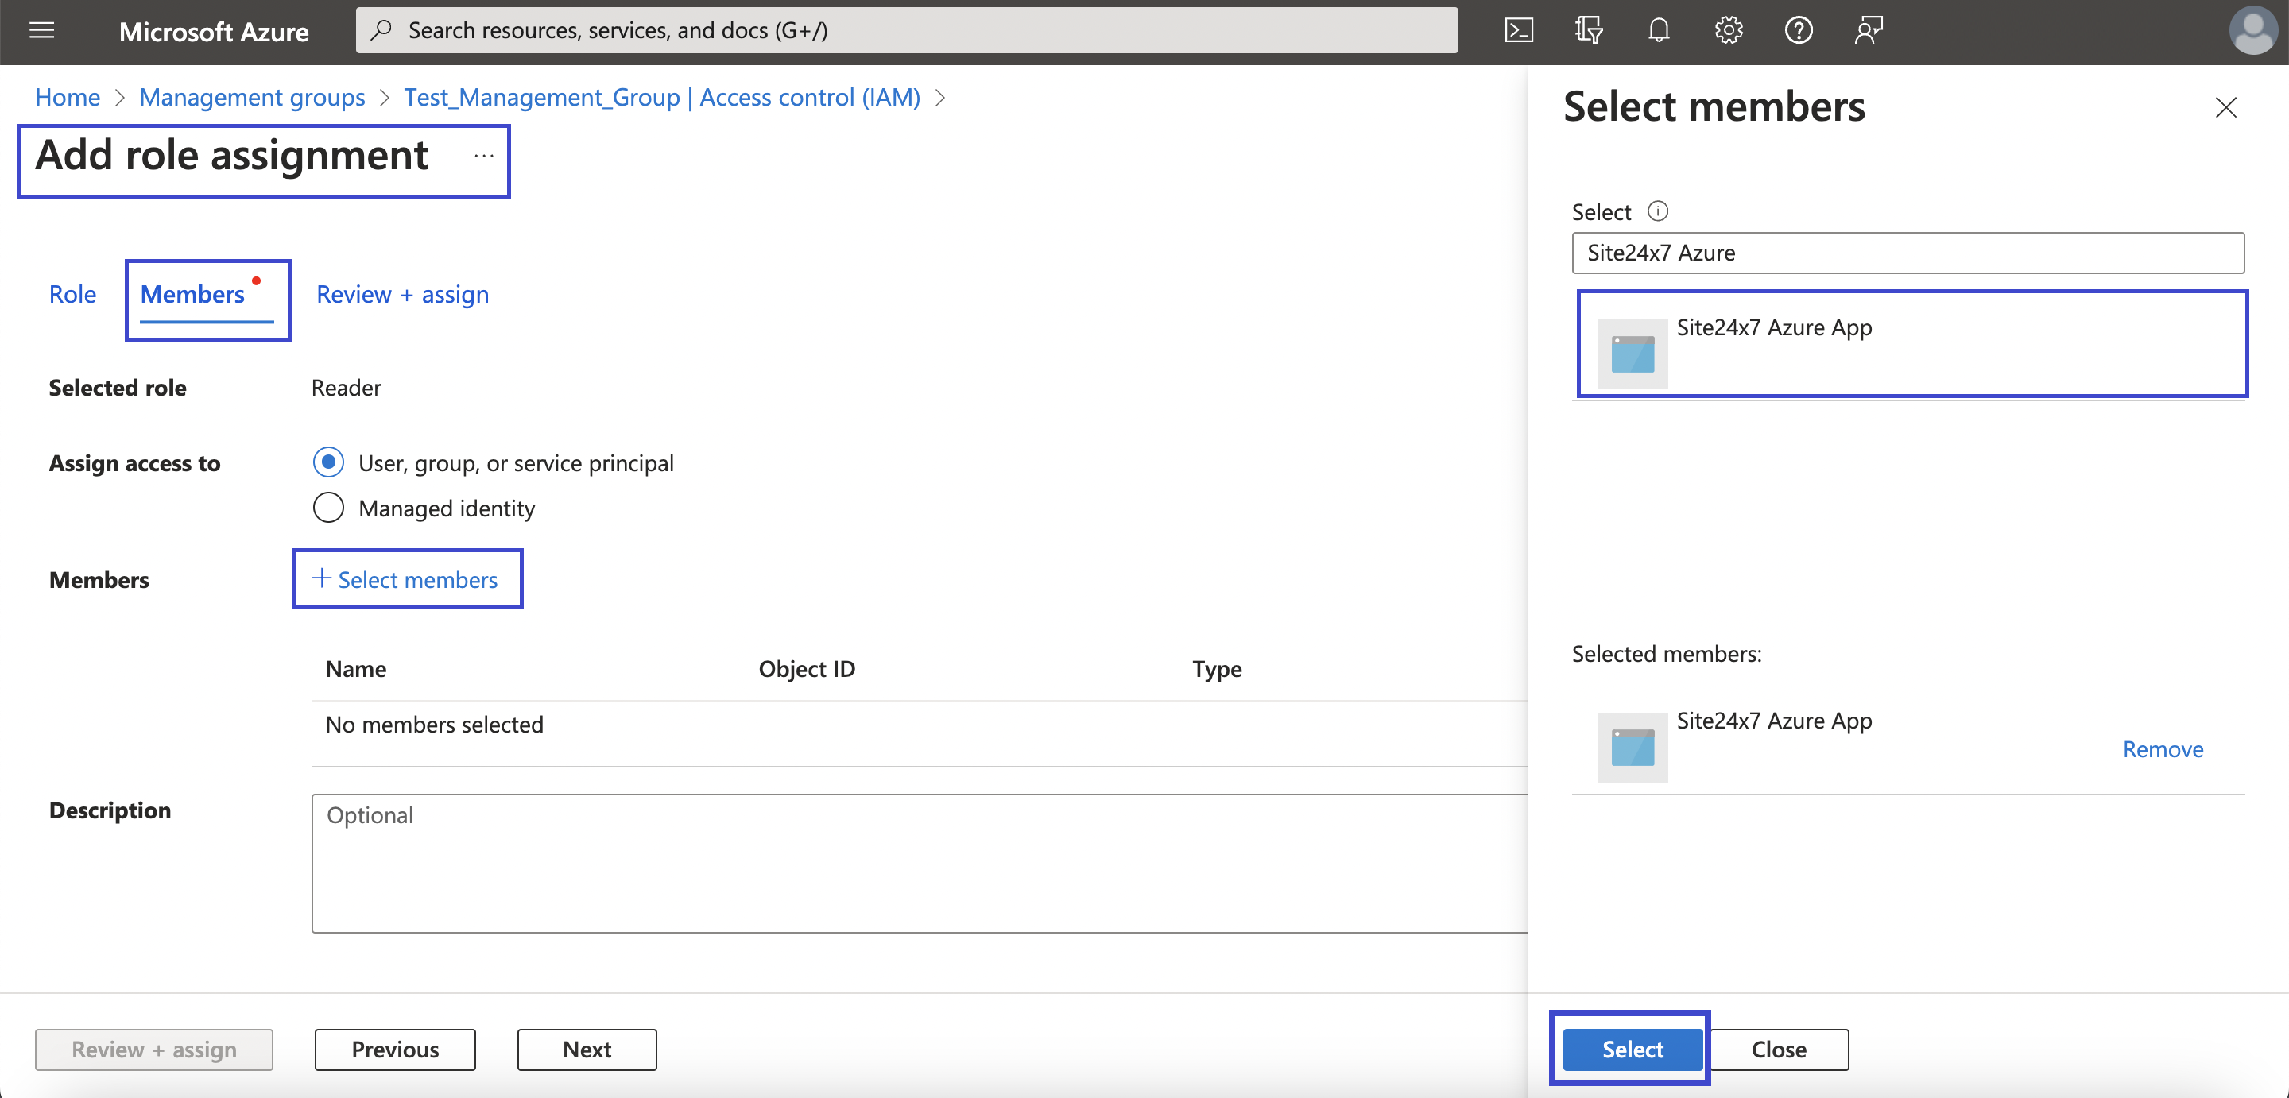This screenshot has width=2289, height=1098.
Task: Choose the Managed identity option
Action: point(328,507)
